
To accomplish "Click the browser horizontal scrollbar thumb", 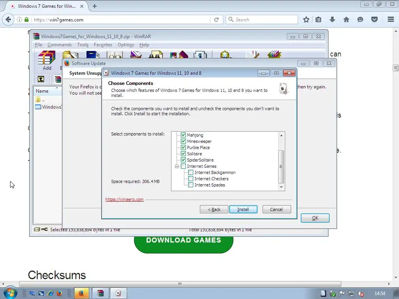I will pyautogui.click(x=180, y=284).
